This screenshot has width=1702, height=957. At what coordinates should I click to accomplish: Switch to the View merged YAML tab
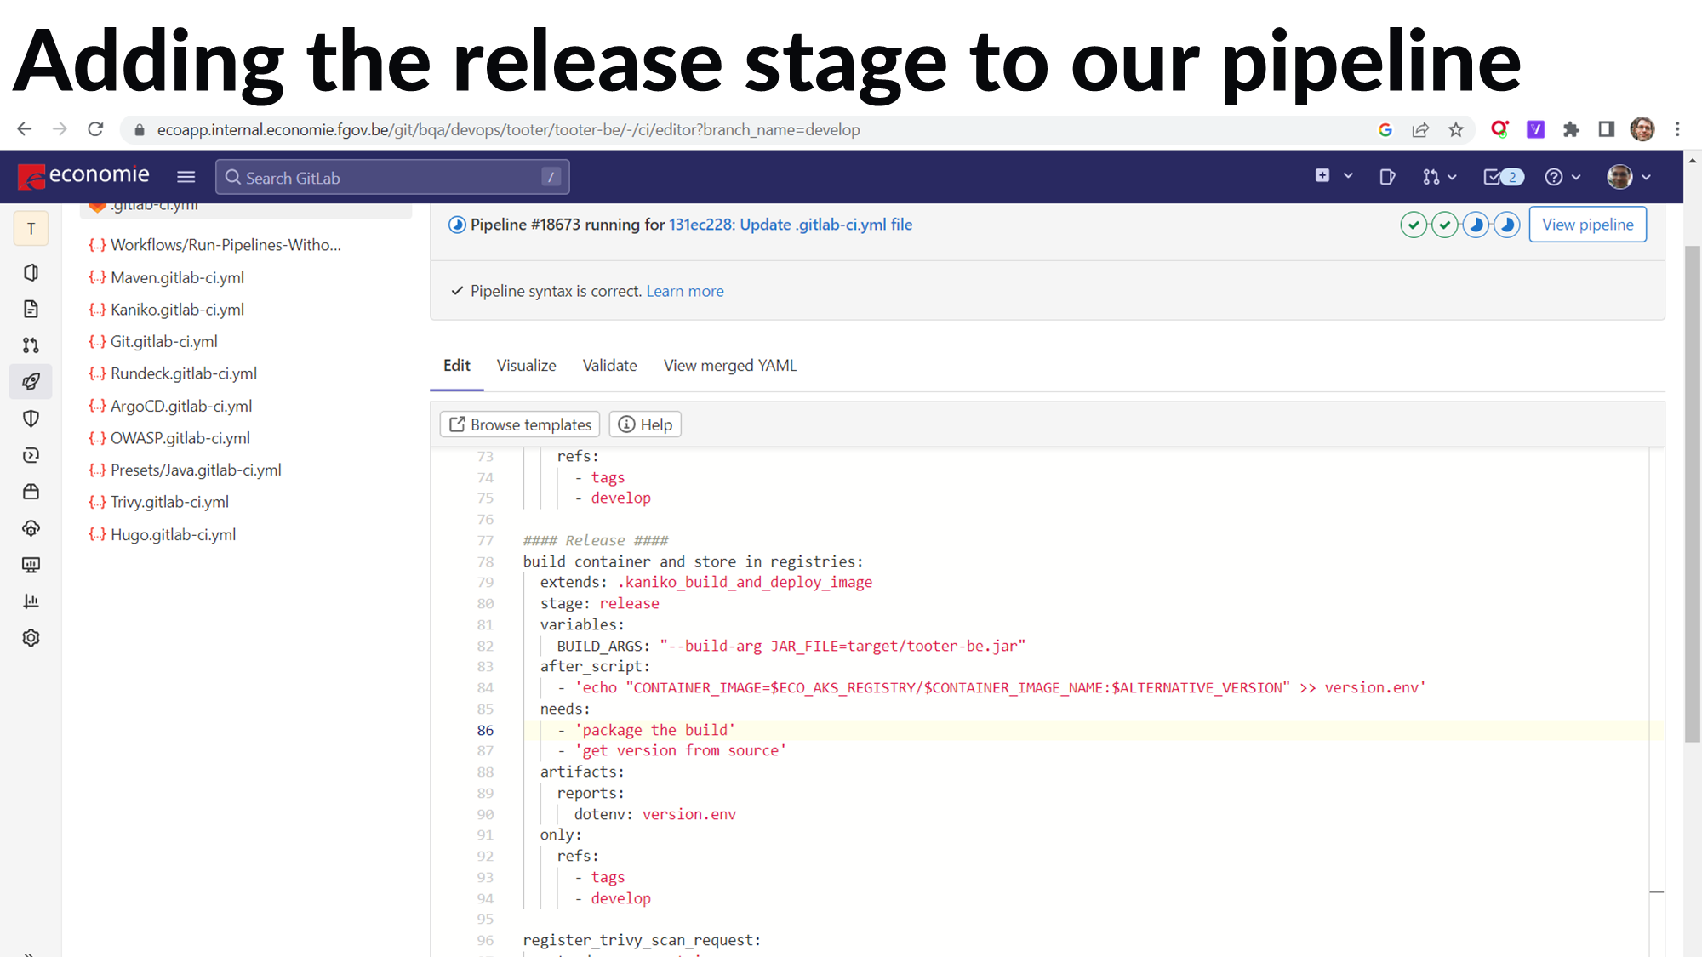tap(729, 366)
